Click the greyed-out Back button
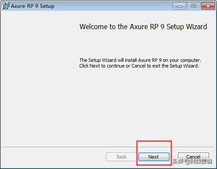 [121, 157]
